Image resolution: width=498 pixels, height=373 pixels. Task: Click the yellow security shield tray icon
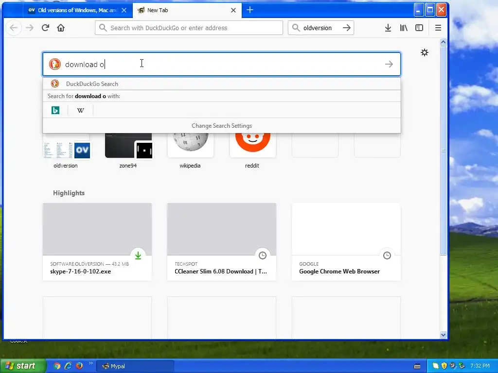pos(444,366)
